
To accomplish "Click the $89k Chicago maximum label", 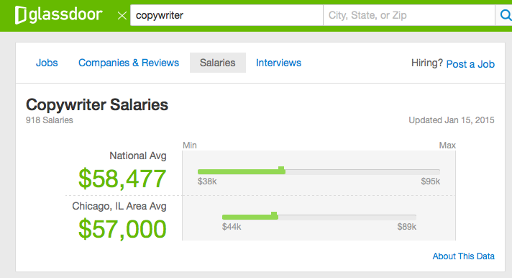I will tap(407, 227).
